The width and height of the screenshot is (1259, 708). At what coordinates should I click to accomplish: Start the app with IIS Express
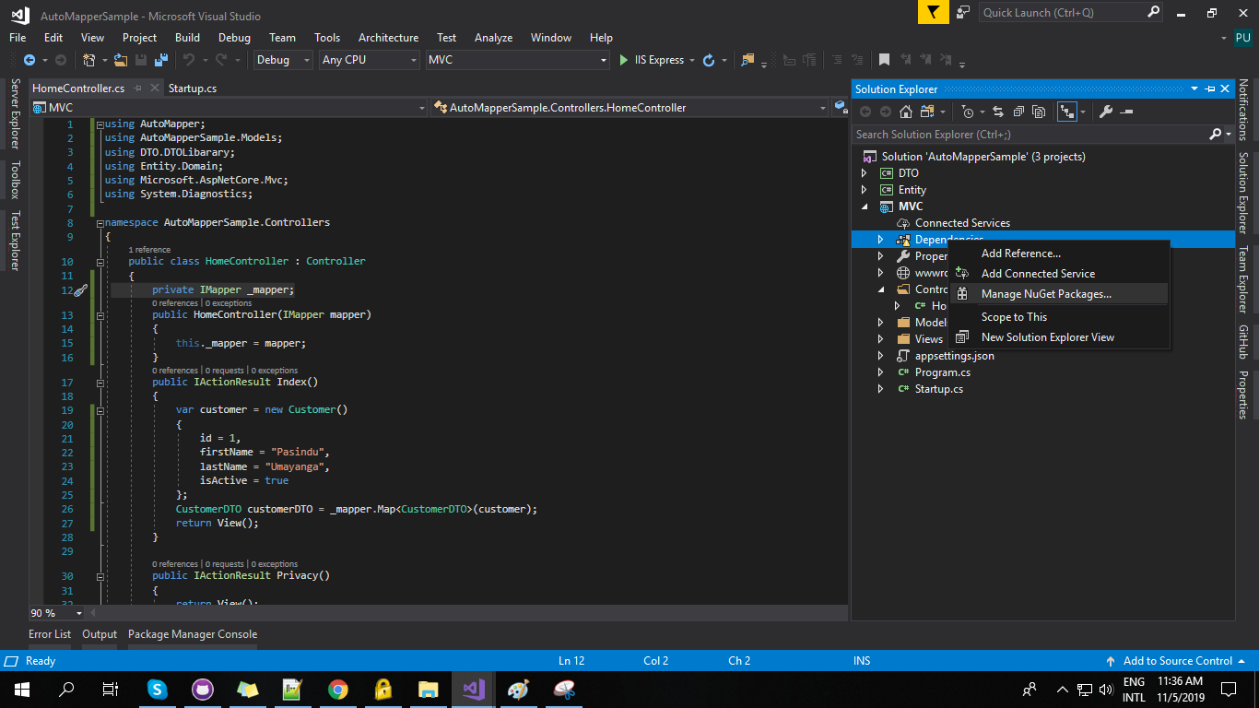[652, 60]
